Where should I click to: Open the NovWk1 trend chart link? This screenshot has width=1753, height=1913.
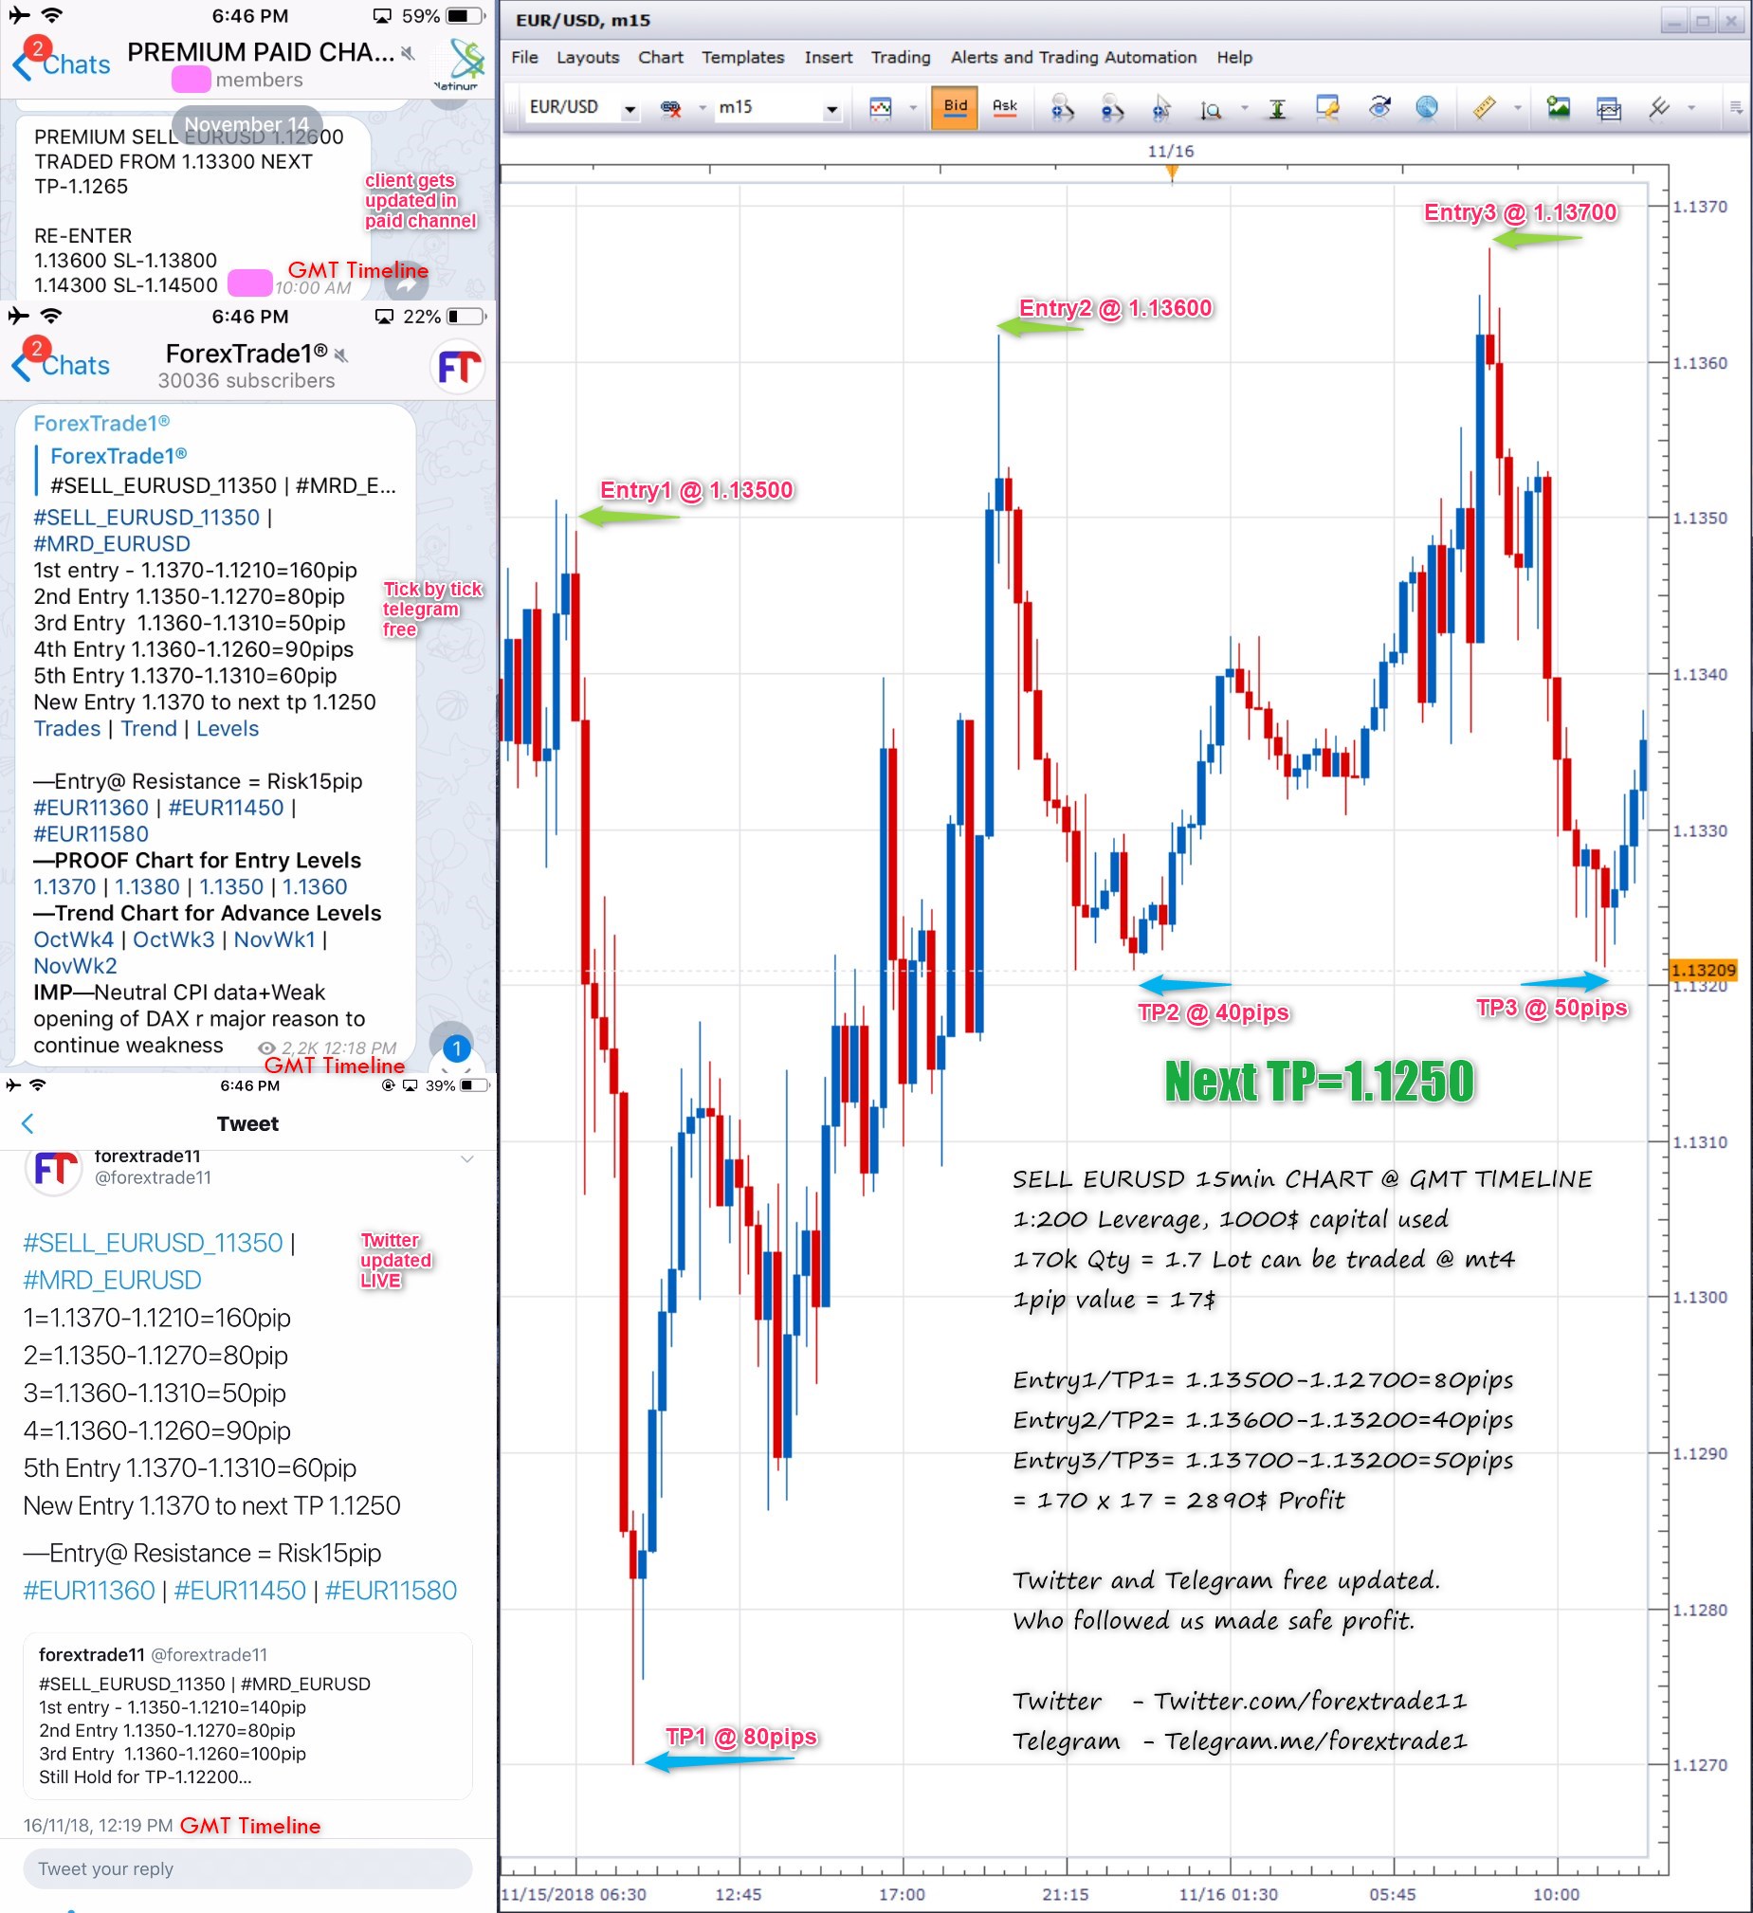click(274, 939)
